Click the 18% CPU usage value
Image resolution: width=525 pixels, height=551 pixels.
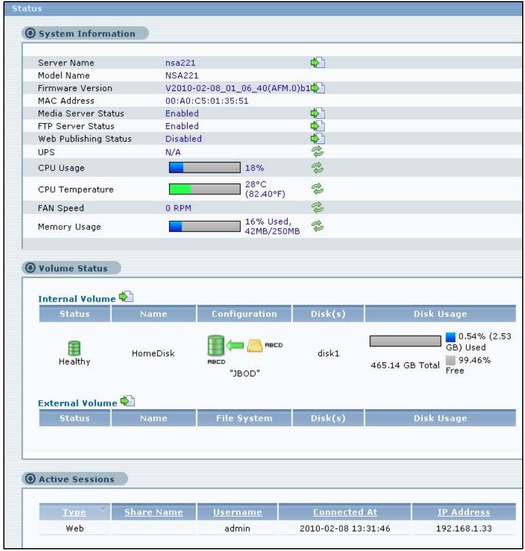[255, 168]
